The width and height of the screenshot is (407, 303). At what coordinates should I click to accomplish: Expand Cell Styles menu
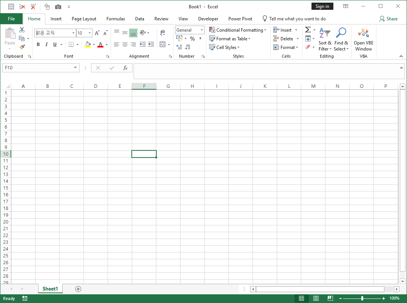224,47
